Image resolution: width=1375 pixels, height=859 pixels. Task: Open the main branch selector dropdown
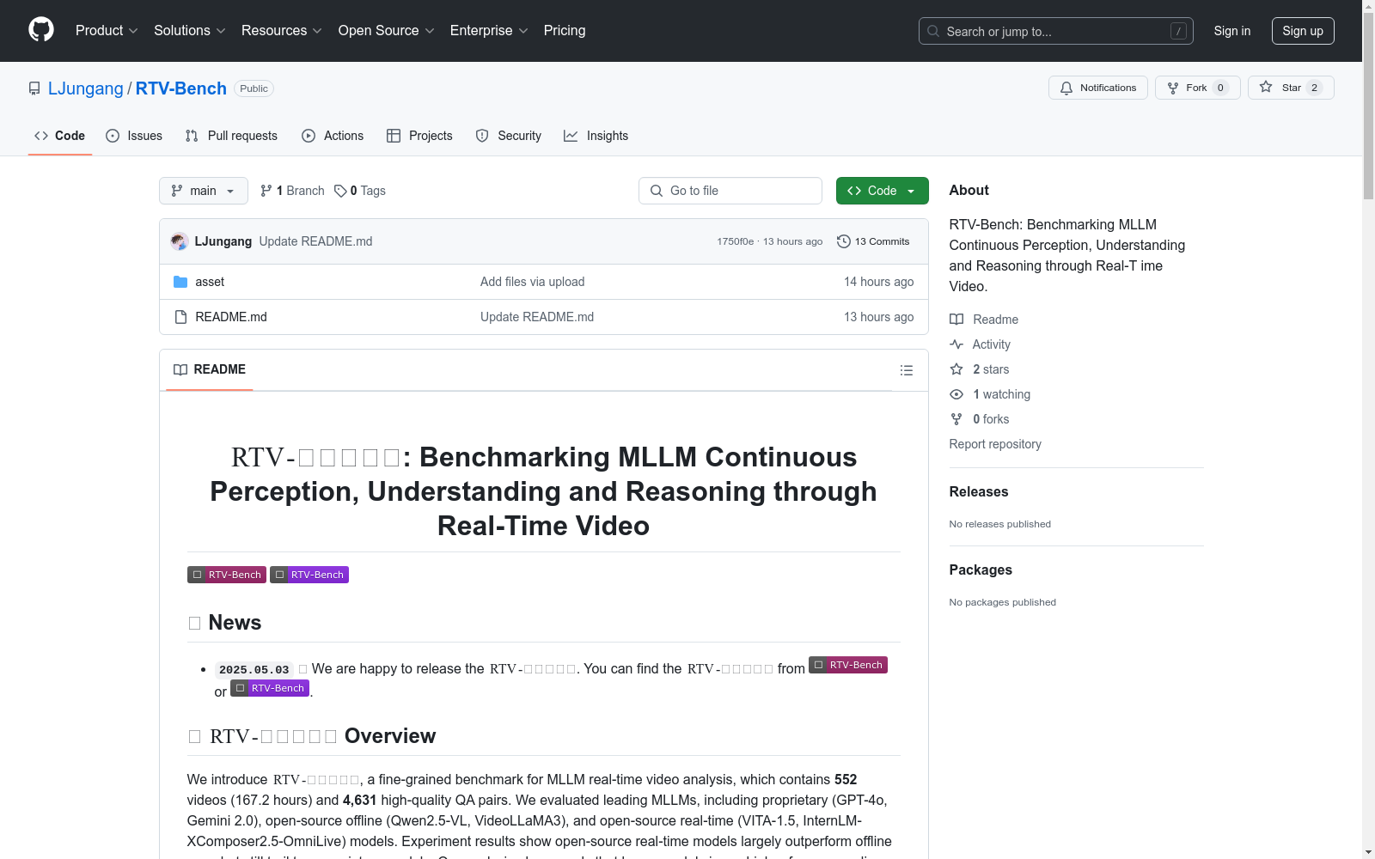pos(204,191)
